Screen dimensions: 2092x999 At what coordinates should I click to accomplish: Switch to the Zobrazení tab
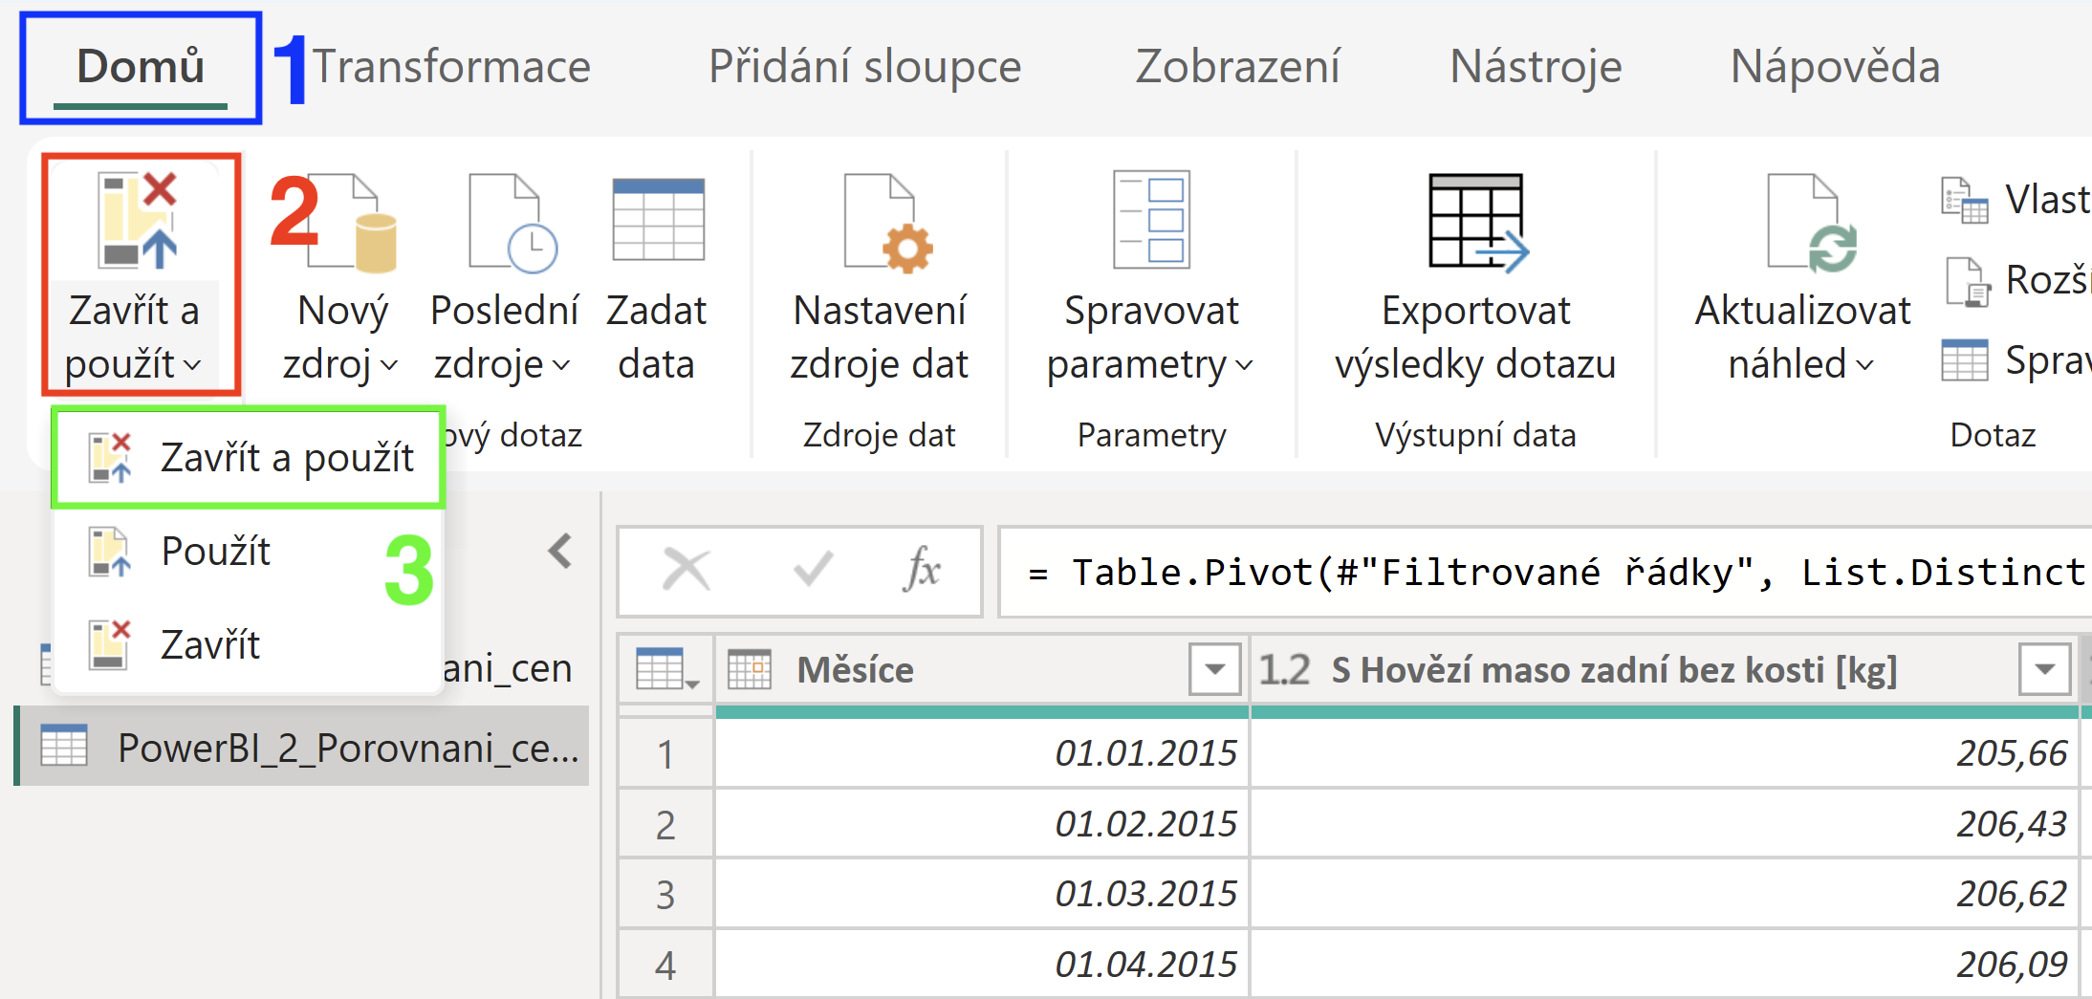click(1237, 67)
